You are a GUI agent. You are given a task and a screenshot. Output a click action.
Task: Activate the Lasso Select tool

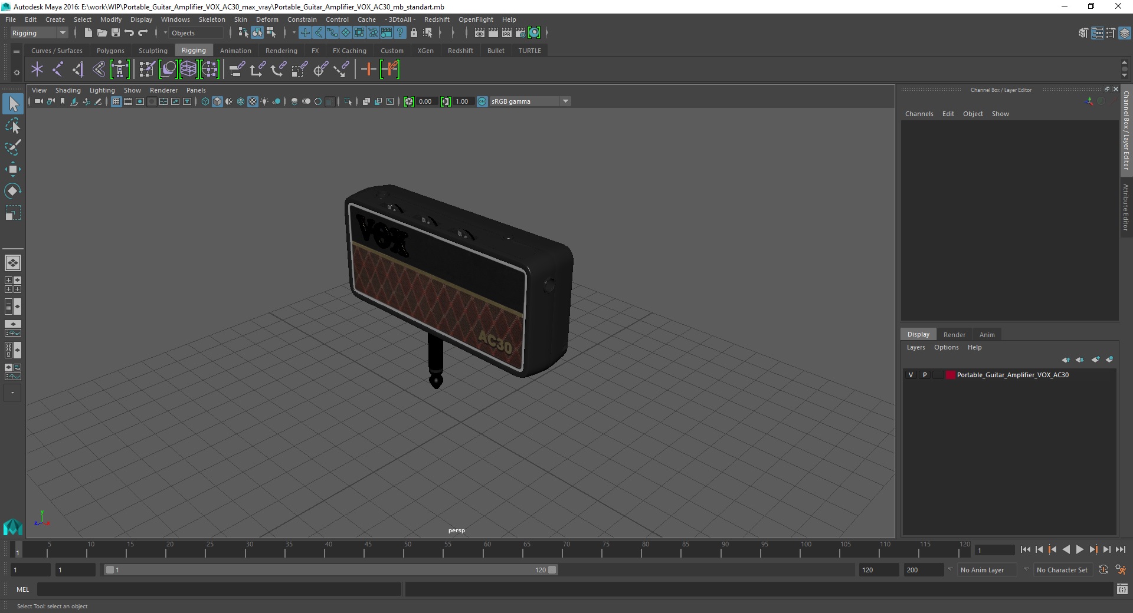coord(13,126)
